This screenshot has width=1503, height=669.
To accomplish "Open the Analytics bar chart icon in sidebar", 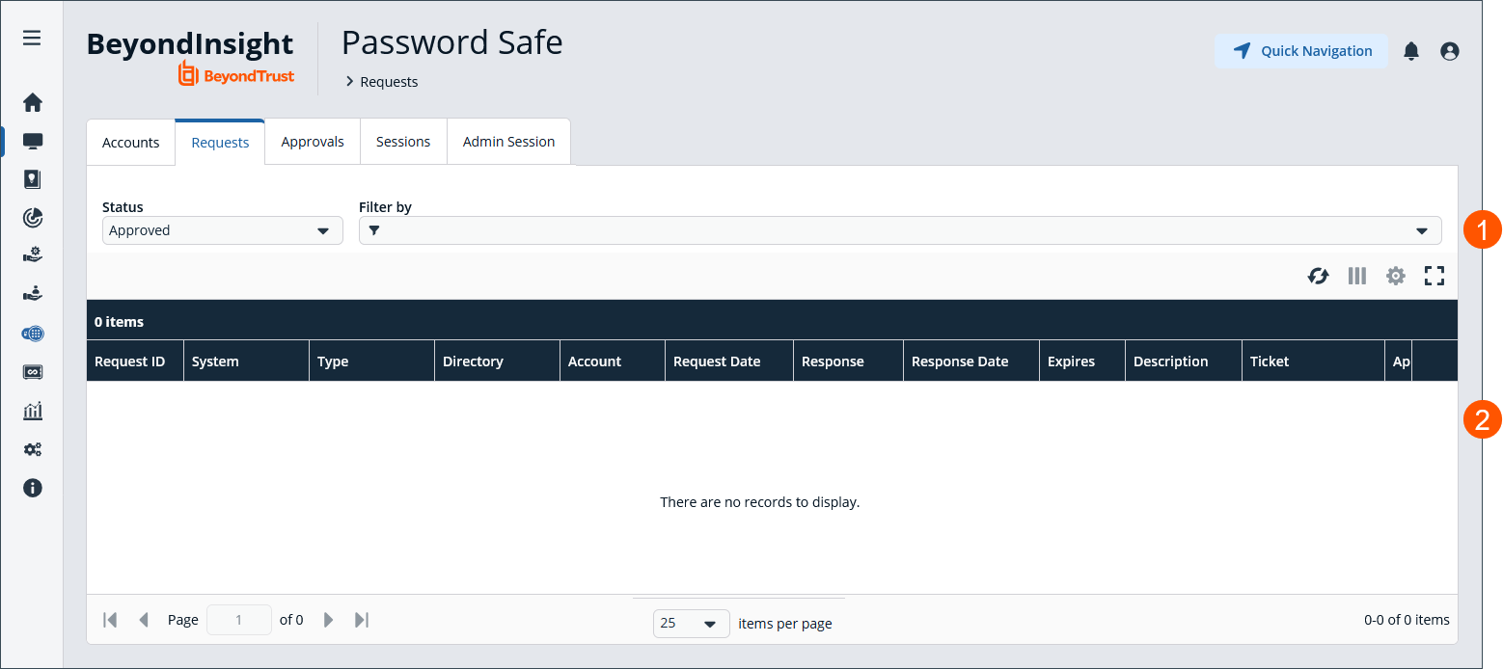I will [32, 411].
